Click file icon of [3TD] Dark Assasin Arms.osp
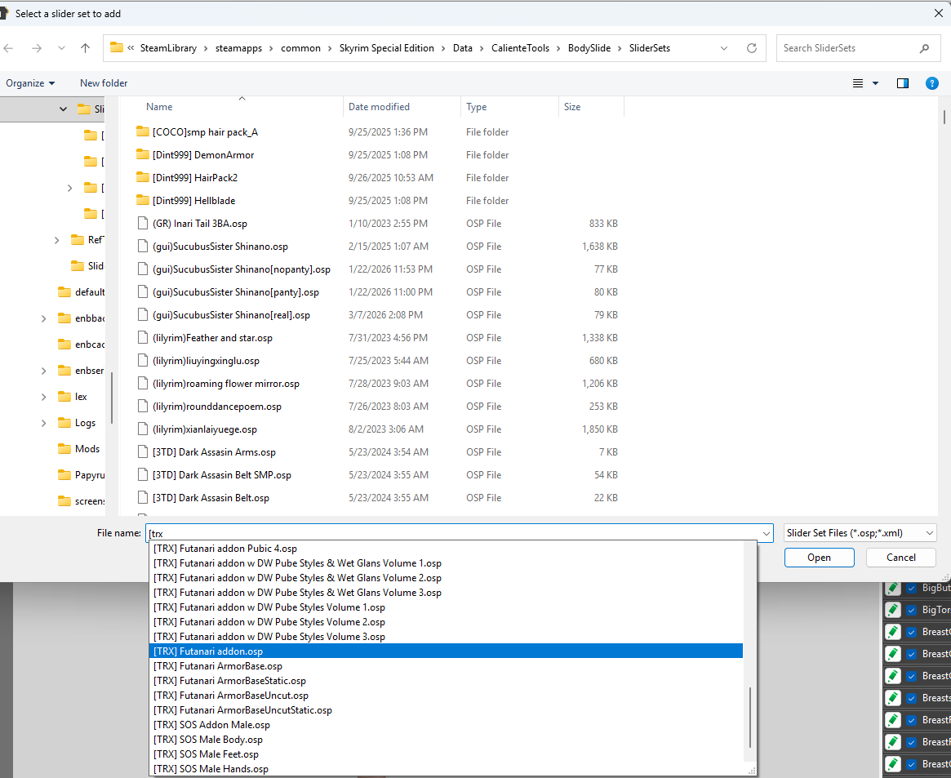Image resolution: width=951 pixels, height=778 pixels. 143,451
